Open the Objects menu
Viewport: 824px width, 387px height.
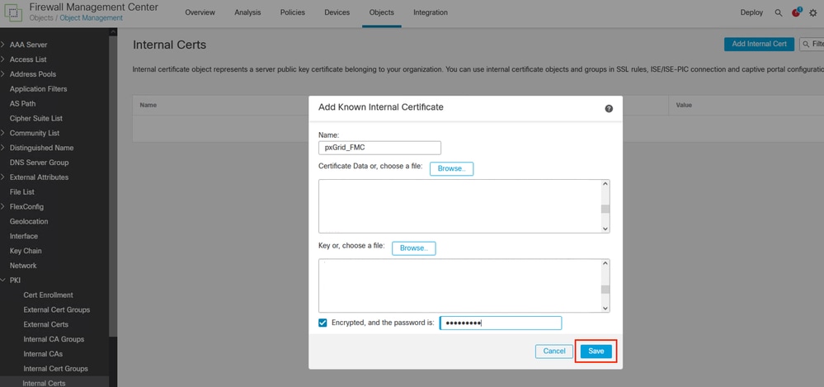(382, 12)
